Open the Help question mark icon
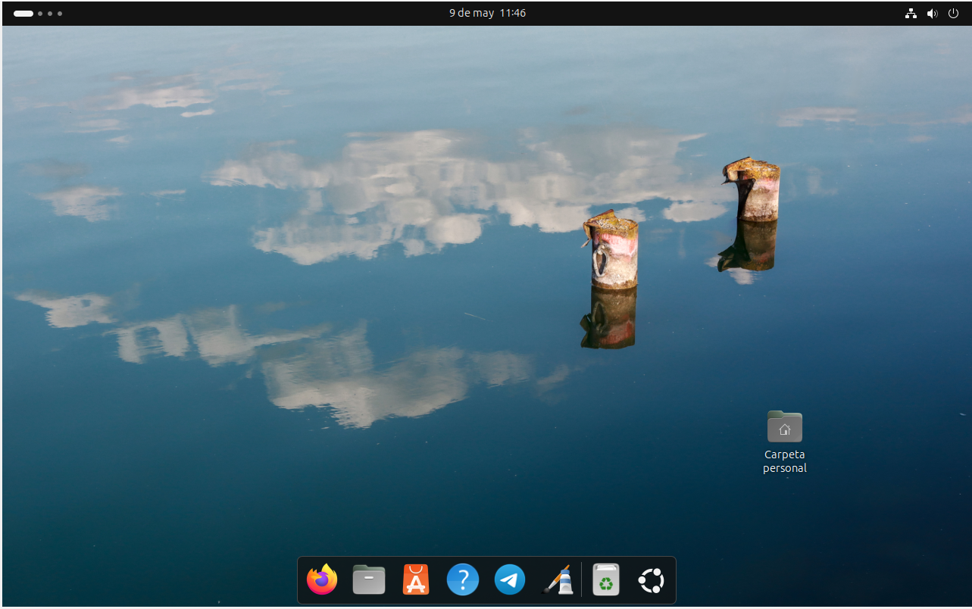The width and height of the screenshot is (972, 609). tap(463, 581)
